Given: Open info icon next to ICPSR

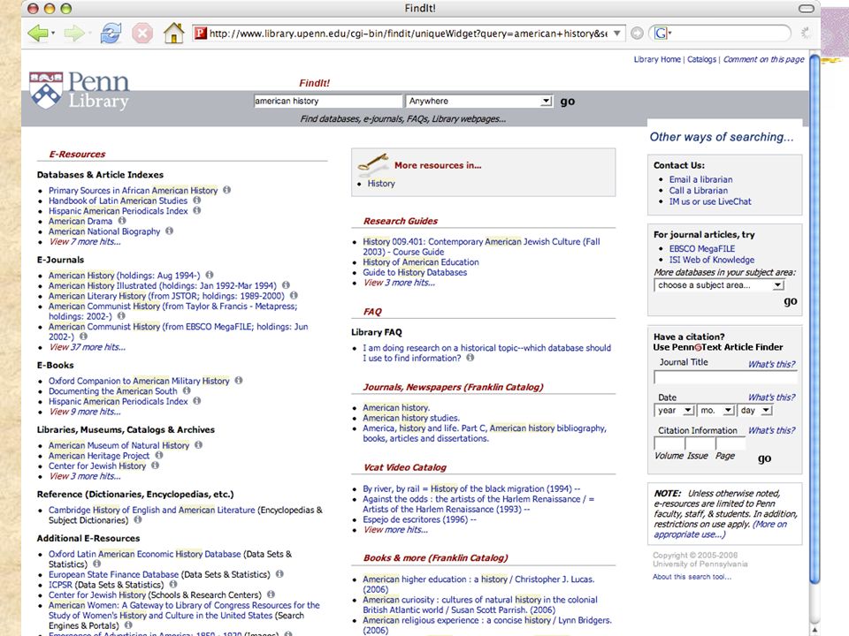Looking at the screenshot, I should pyautogui.click(x=173, y=584).
